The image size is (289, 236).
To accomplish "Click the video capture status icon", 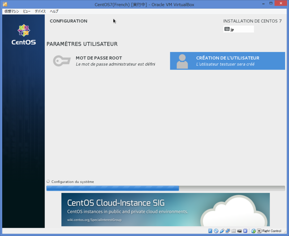I will pos(239,231).
